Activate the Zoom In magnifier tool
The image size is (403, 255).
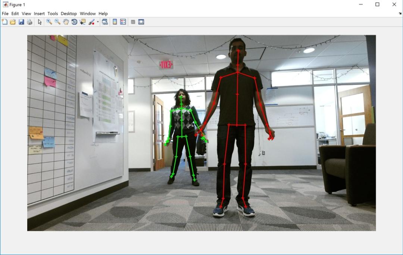[x=49, y=22]
